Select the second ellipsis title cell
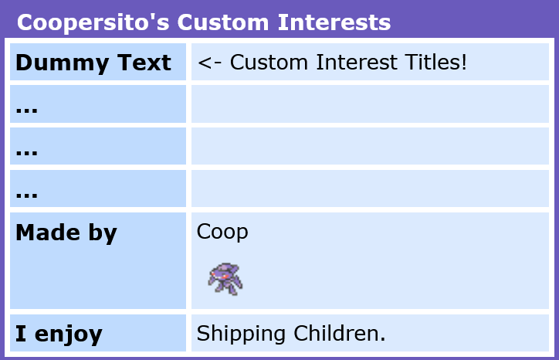Screen dimensions: 559x360 coord(98,146)
